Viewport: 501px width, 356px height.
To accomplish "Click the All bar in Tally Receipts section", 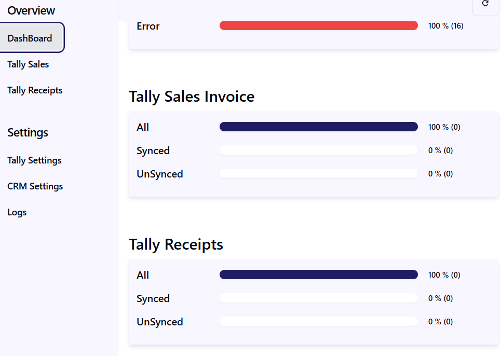I will click(x=318, y=275).
